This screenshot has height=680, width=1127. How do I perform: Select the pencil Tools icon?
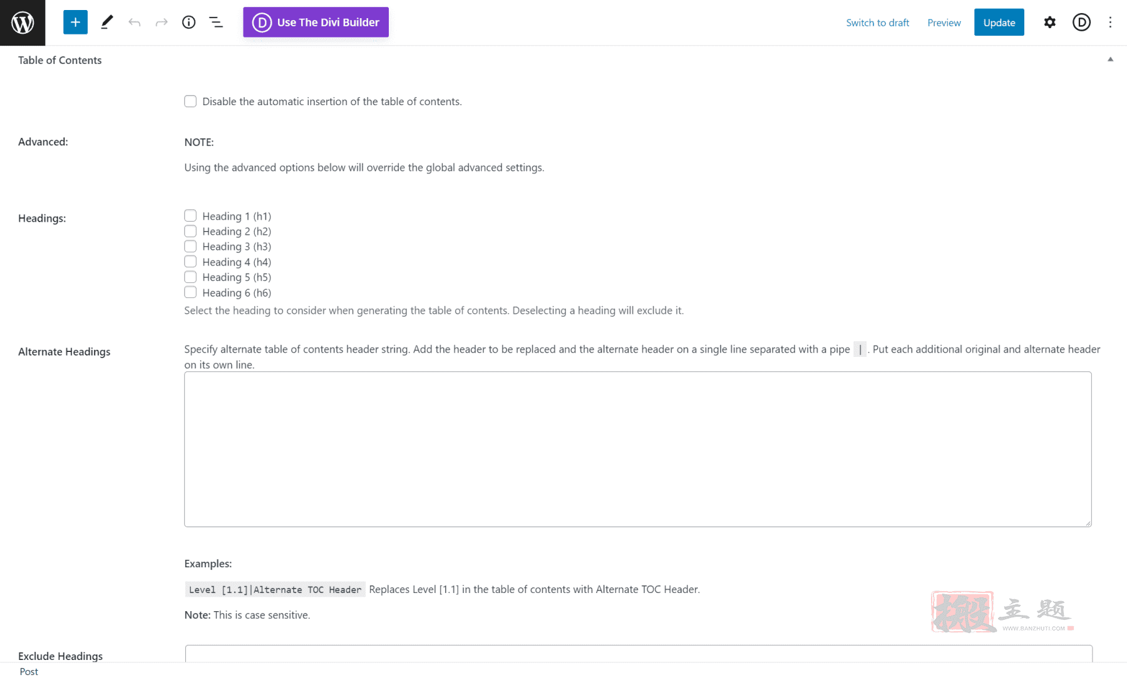(x=107, y=23)
